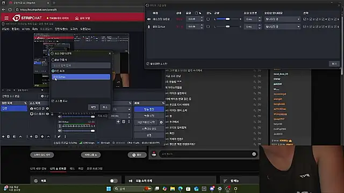The width and height of the screenshot is (344, 193).
Task: Click the Stripchat hamburger menu icon
Action: [6, 18]
